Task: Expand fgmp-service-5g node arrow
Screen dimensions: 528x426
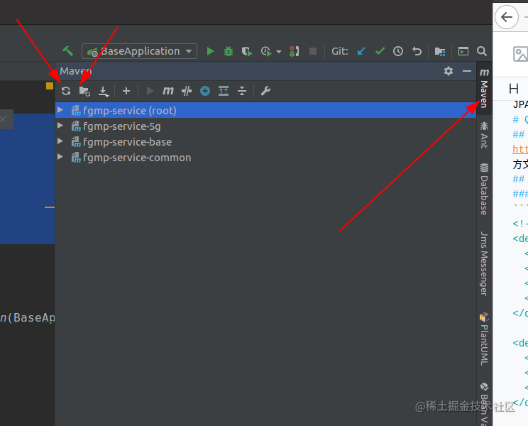Action: [60, 126]
